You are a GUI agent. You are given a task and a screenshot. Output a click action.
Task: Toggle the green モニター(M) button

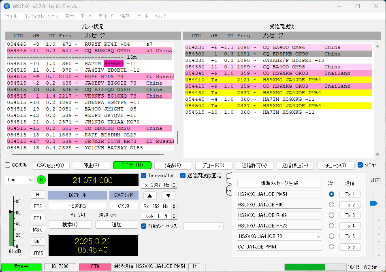point(132,165)
